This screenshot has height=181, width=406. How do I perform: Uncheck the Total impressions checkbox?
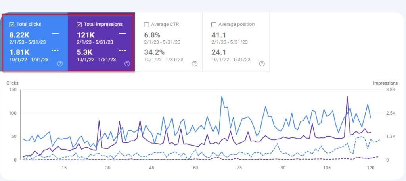point(79,25)
